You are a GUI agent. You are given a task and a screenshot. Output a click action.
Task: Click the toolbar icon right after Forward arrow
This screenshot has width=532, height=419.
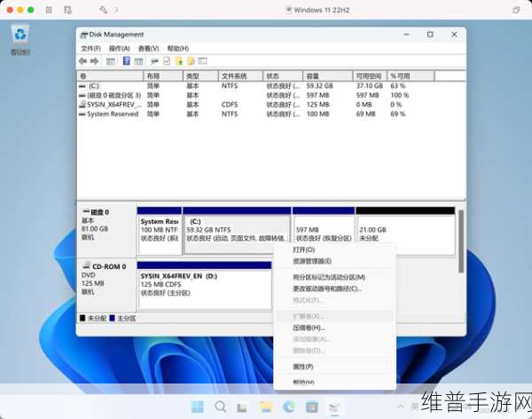pyautogui.click(x=111, y=61)
